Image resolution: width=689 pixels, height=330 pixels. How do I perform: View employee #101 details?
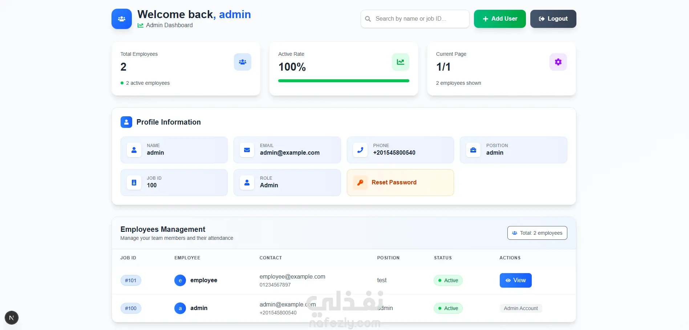(x=516, y=280)
